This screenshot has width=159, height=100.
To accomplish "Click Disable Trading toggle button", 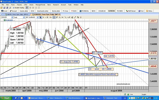I will (x=19, y=8).
